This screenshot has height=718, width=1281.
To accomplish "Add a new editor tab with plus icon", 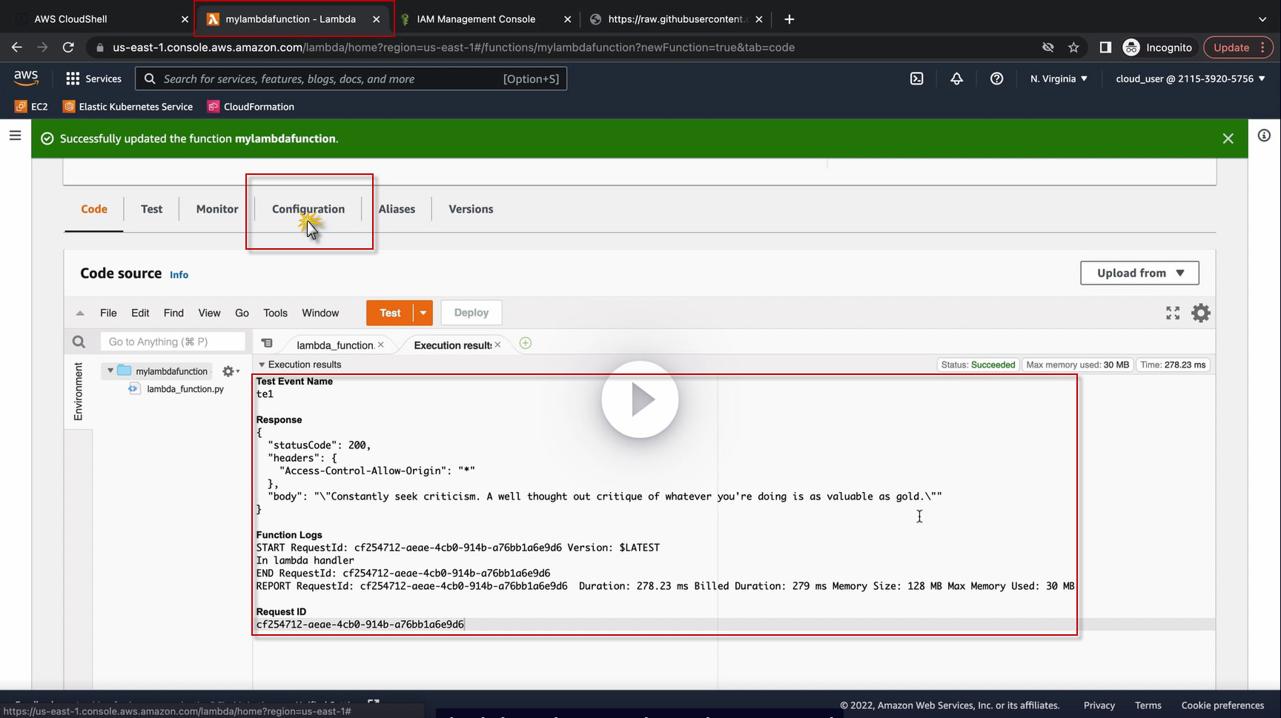I will [x=526, y=343].
